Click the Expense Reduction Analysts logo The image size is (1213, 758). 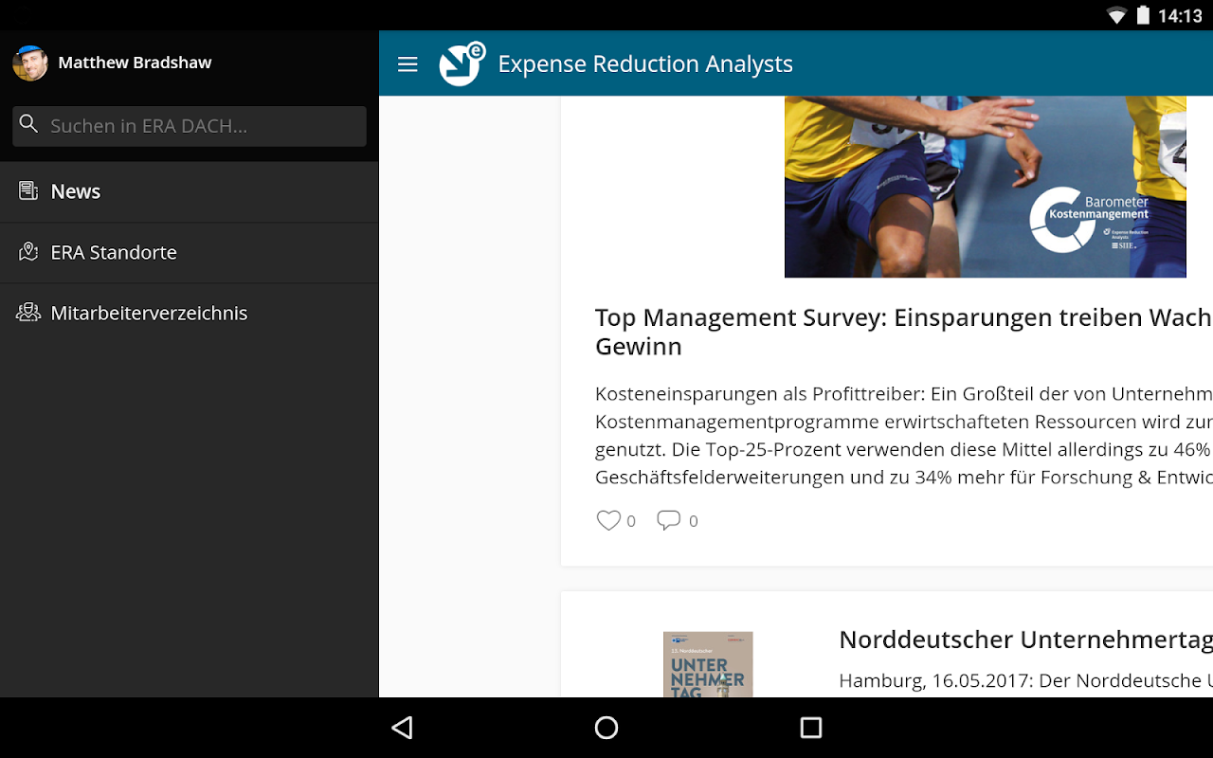[462, 63]
